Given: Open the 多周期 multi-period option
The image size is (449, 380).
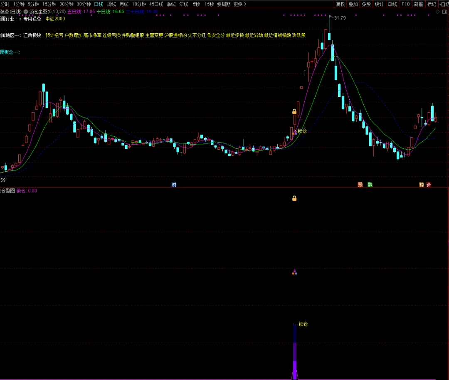Looking at the screenshot, I should click(224, 4).
